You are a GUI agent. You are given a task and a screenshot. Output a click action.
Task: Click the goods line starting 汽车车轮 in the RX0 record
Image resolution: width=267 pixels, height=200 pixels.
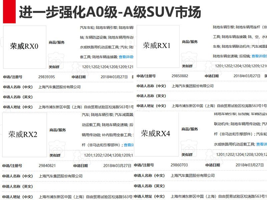pos(107,28)
